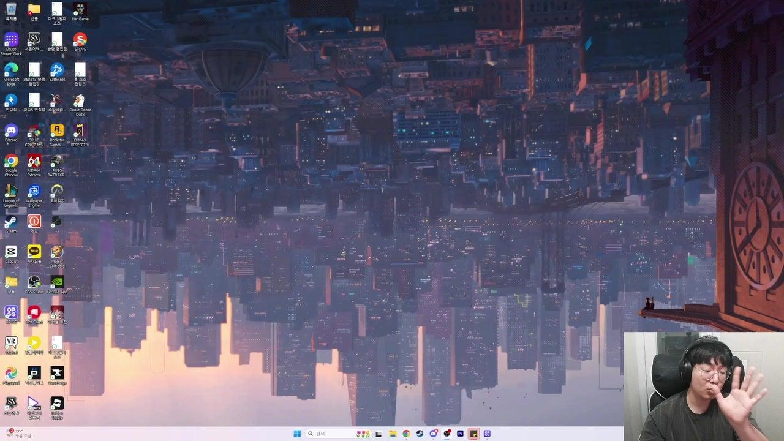Select the Microsoft Edge desktop icon
The image size is (784, 441).
[x=11, y=70]
